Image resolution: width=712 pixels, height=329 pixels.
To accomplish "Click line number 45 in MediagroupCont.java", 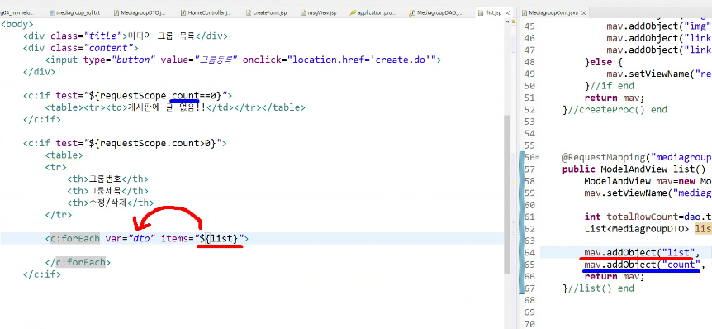I will [x=529, y=26].
